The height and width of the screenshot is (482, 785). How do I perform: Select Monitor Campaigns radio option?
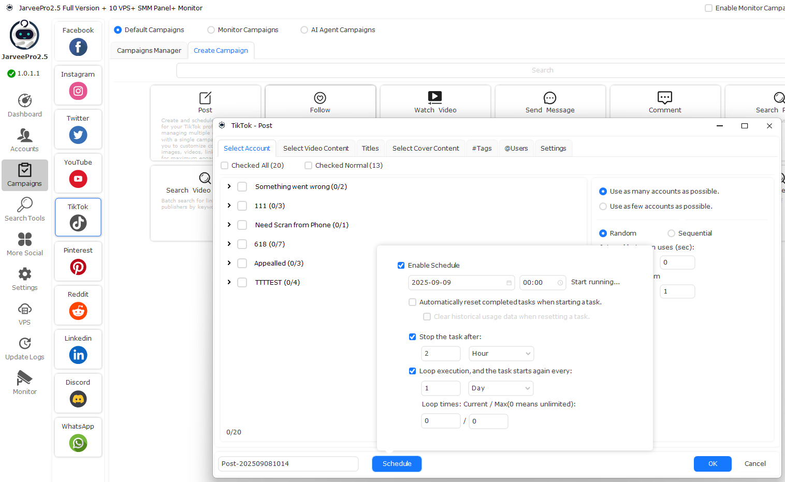[x=211, y=30]
